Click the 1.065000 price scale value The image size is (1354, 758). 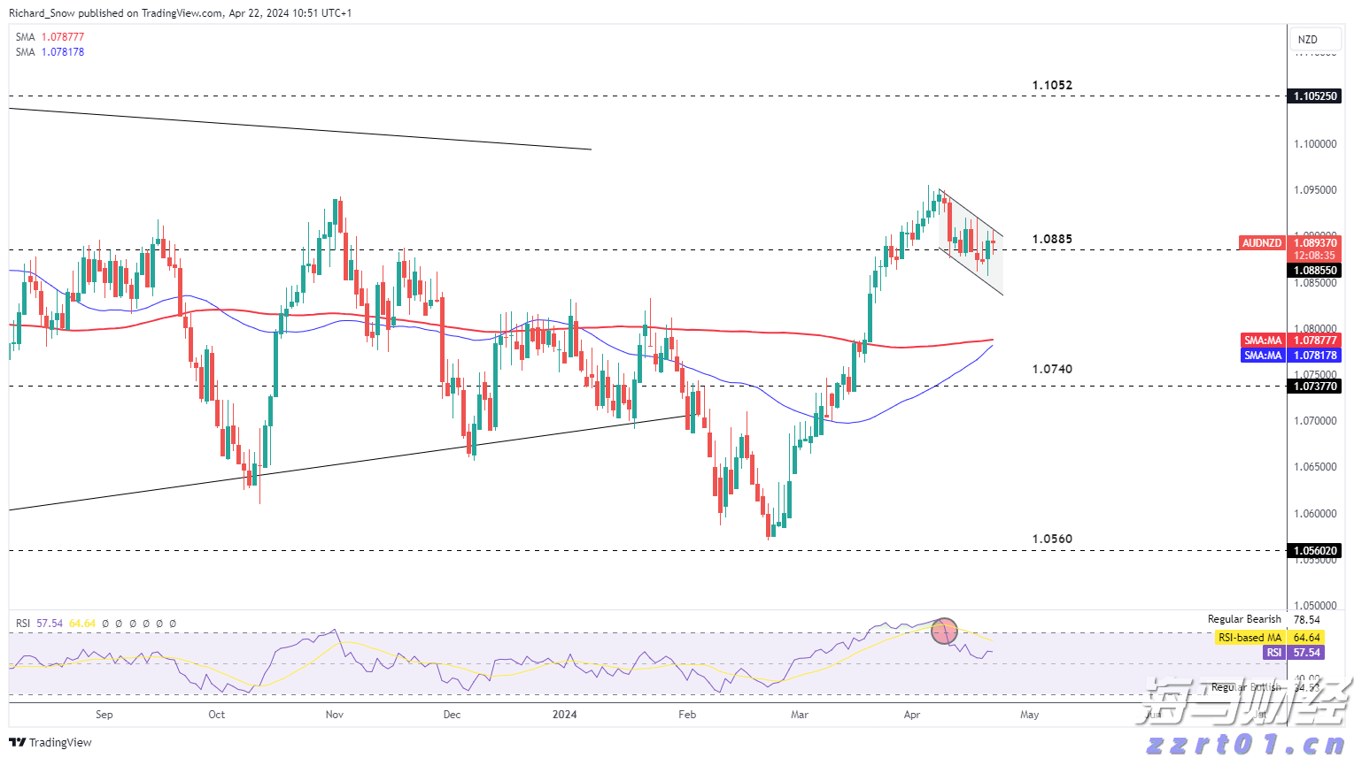1315,467
